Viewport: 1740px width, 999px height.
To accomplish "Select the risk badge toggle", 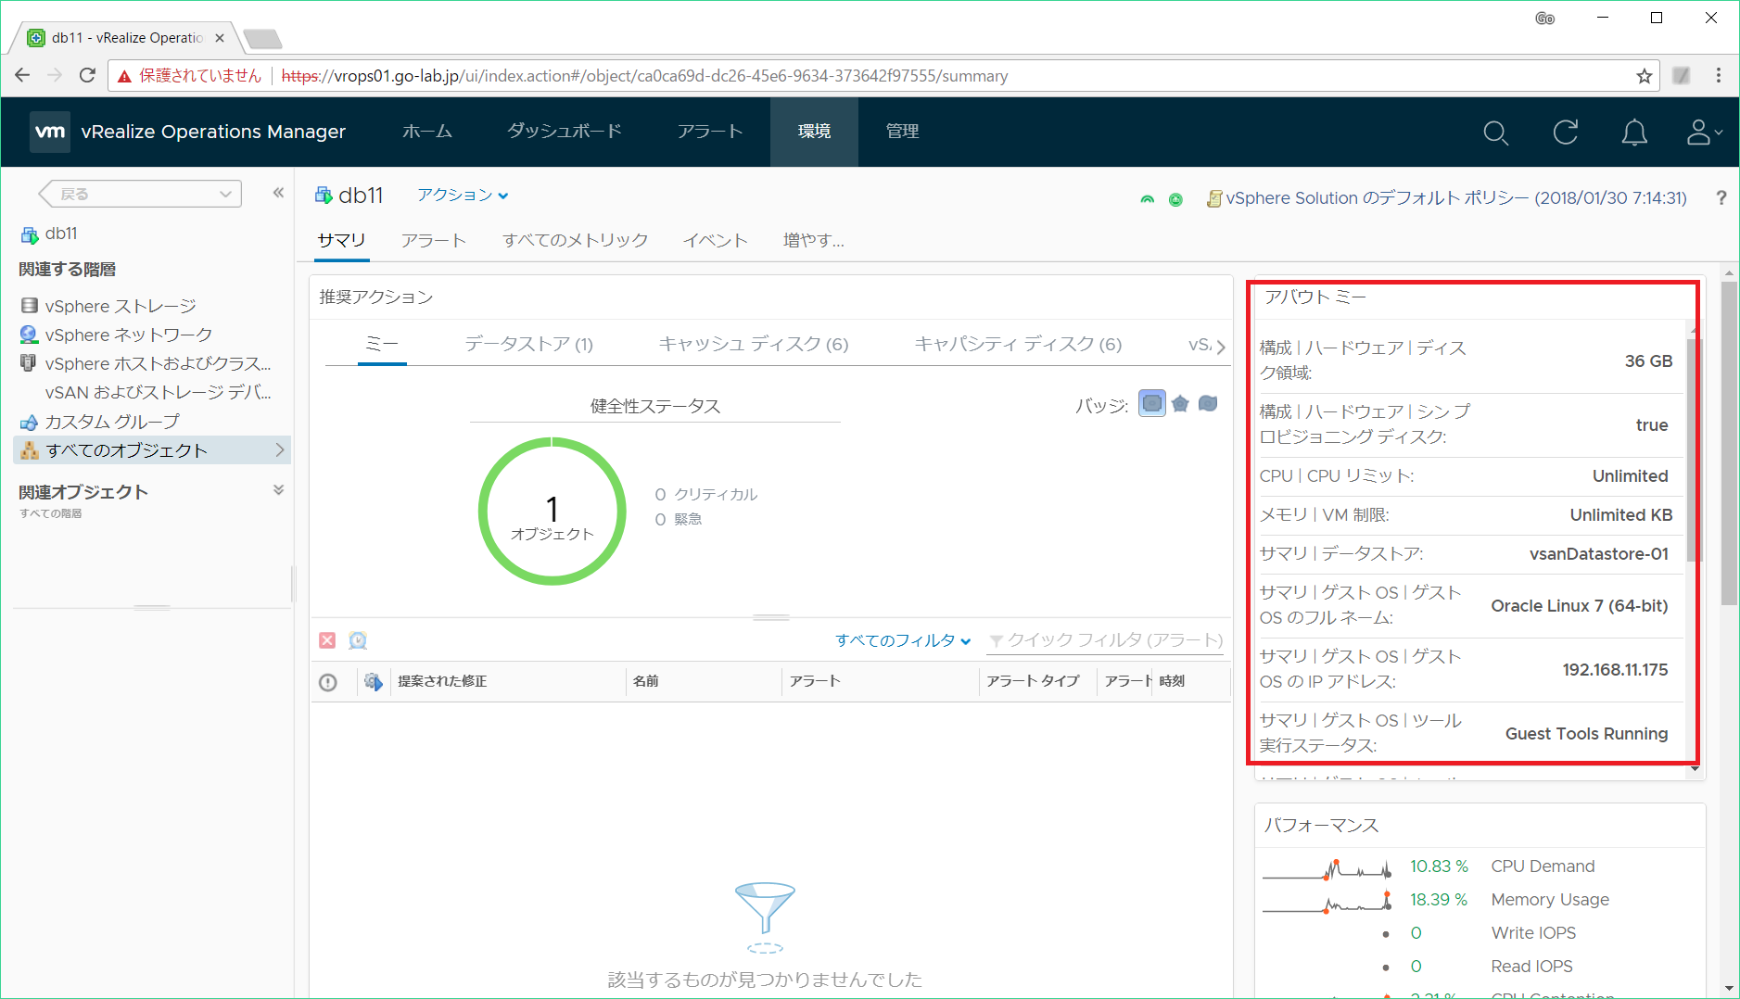I will tap(1180, 403).
